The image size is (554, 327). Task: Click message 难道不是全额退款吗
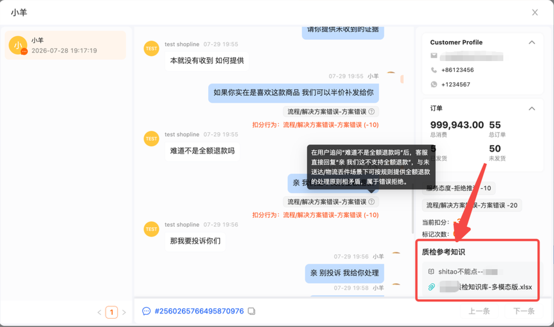[203, 151]
